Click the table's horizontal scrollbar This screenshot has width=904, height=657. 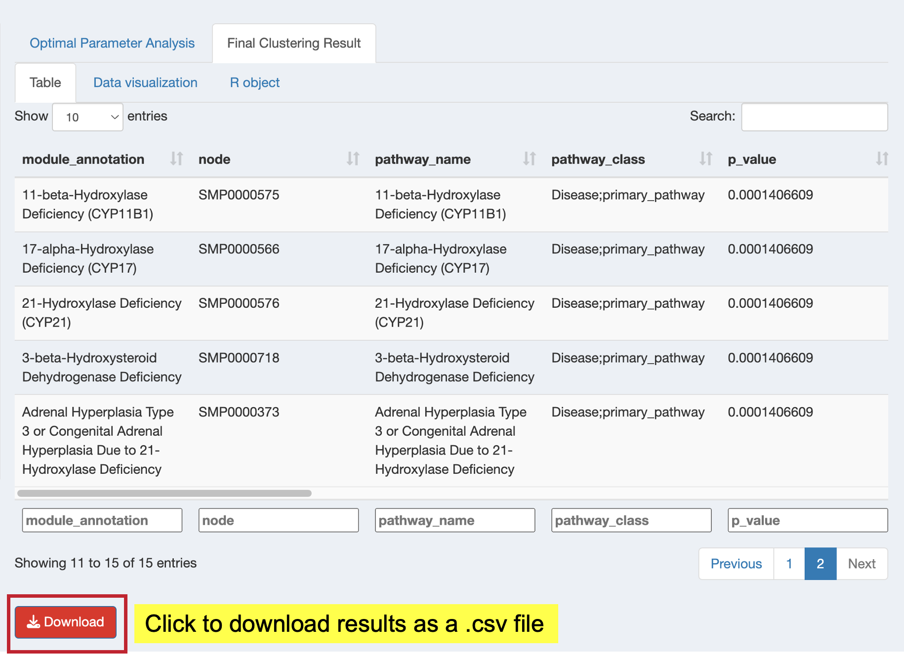pyautogui.click(x=164, y=493)
